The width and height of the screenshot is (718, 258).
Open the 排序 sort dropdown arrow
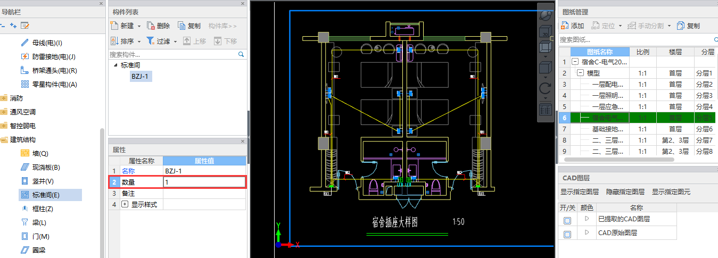coord(139,41)
